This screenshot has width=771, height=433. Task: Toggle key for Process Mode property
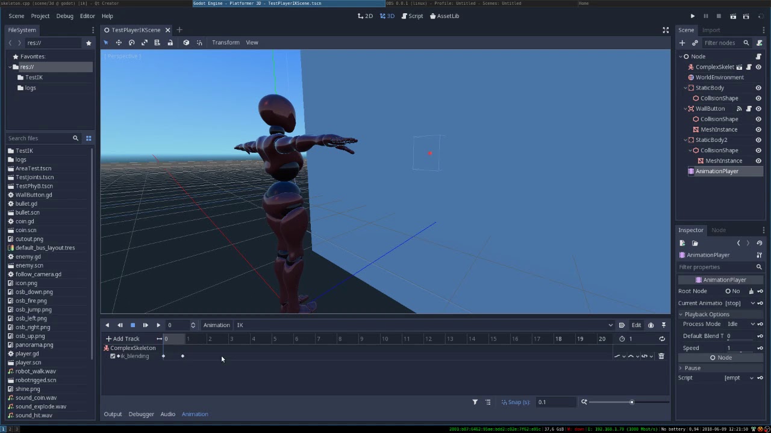[x=760, y=324]
